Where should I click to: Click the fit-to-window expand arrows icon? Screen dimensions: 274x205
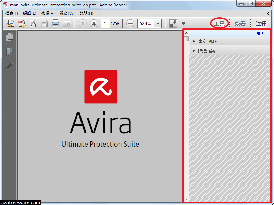pyautogui.click(x=173, y=23)
